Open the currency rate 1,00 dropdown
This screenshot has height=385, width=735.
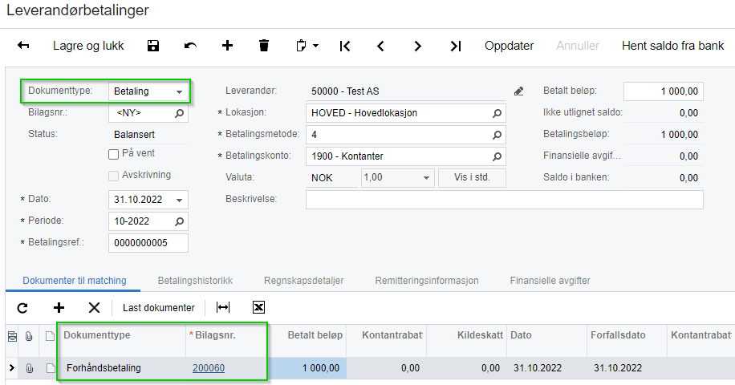426,178
